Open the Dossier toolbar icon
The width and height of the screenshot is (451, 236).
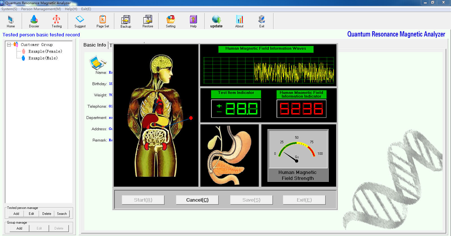point(34,21)
